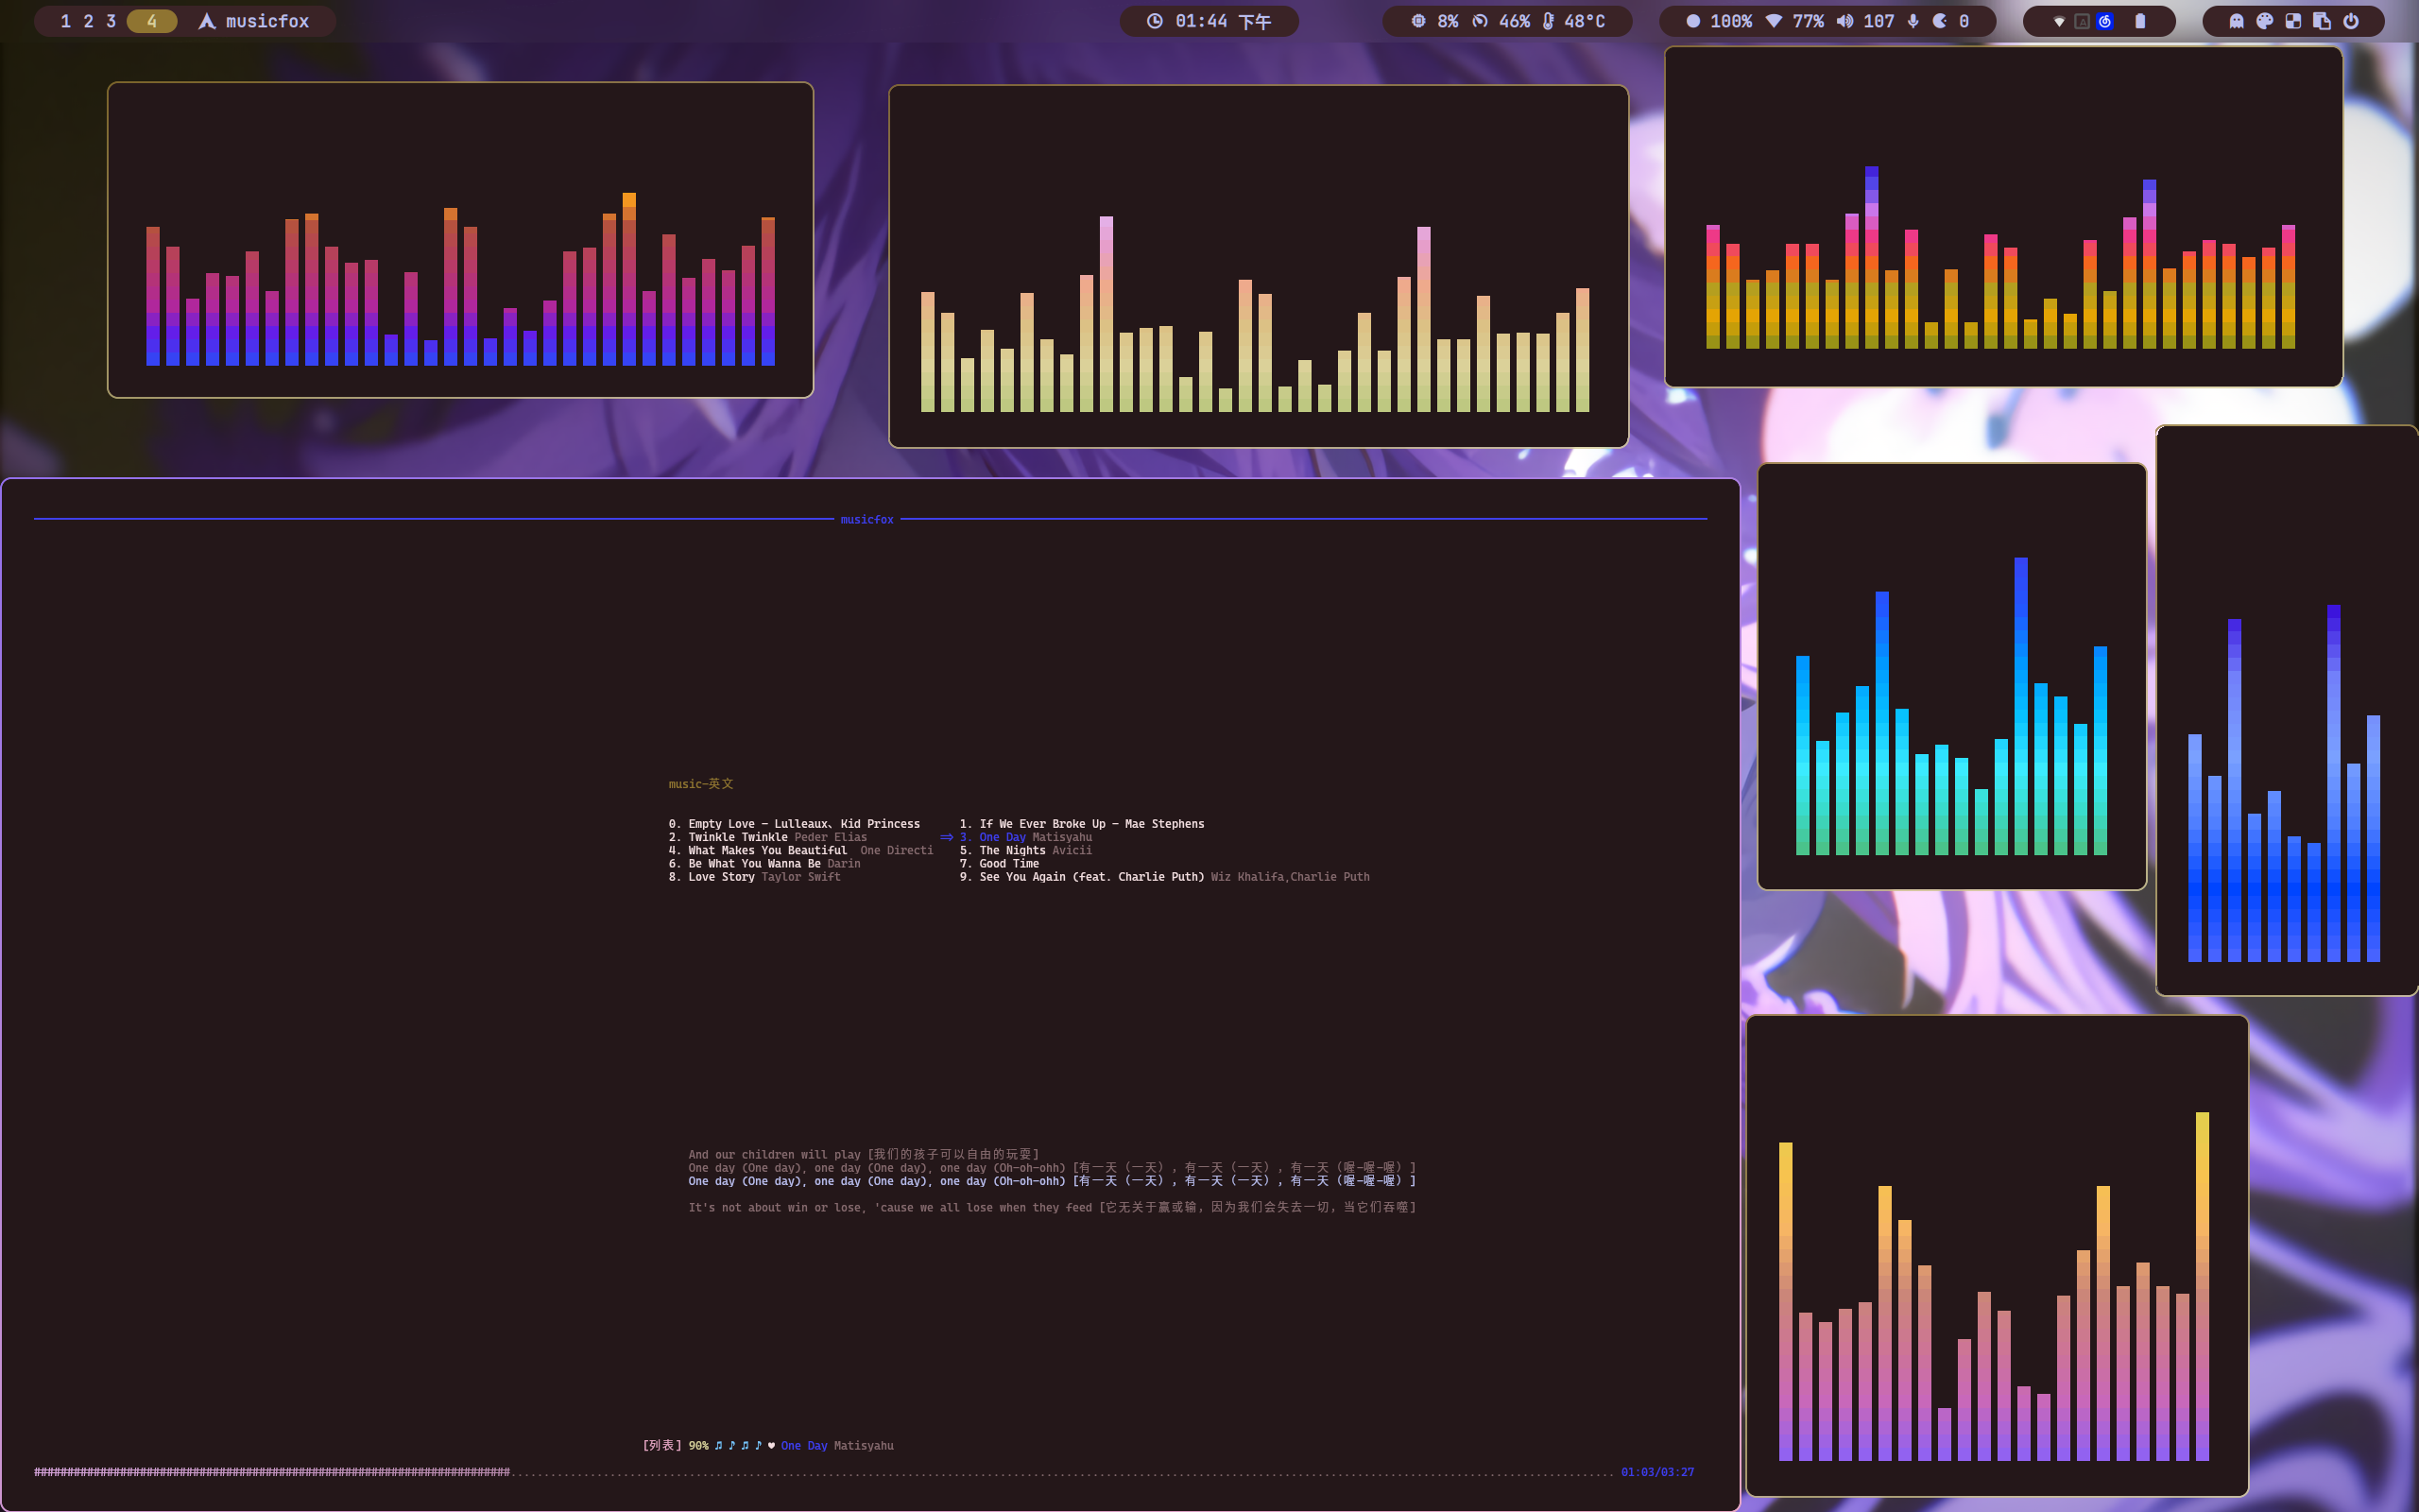The width and height of the screenshot is (2419, 1512).
Task: Toggle the night mode moon indicator
Action: tap(1940, 21)
